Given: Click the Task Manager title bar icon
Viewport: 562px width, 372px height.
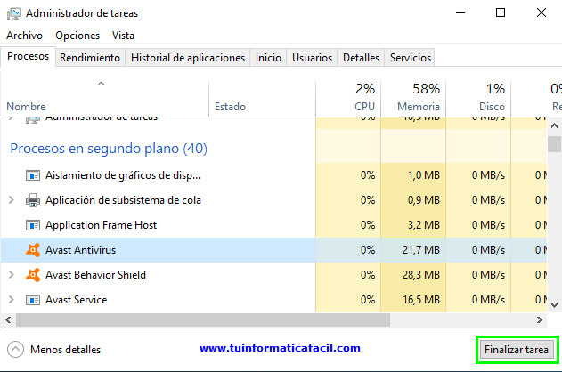Looking at the screenshot, I should click(12, 13).
